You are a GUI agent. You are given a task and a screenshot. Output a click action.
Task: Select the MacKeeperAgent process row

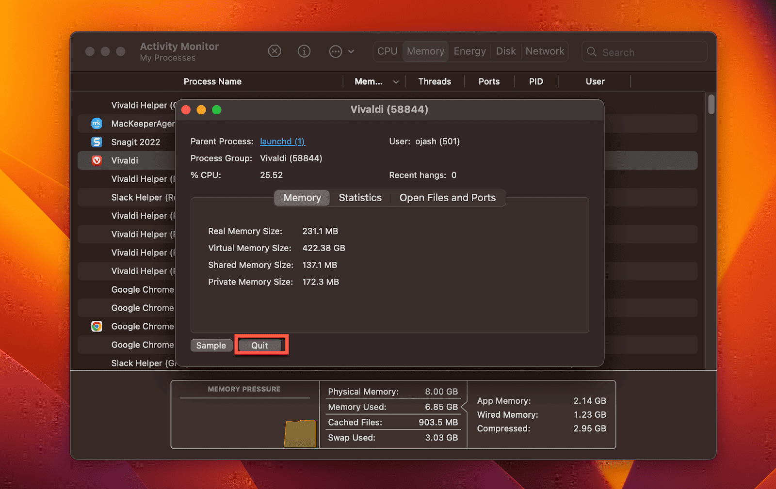point(127,124)
